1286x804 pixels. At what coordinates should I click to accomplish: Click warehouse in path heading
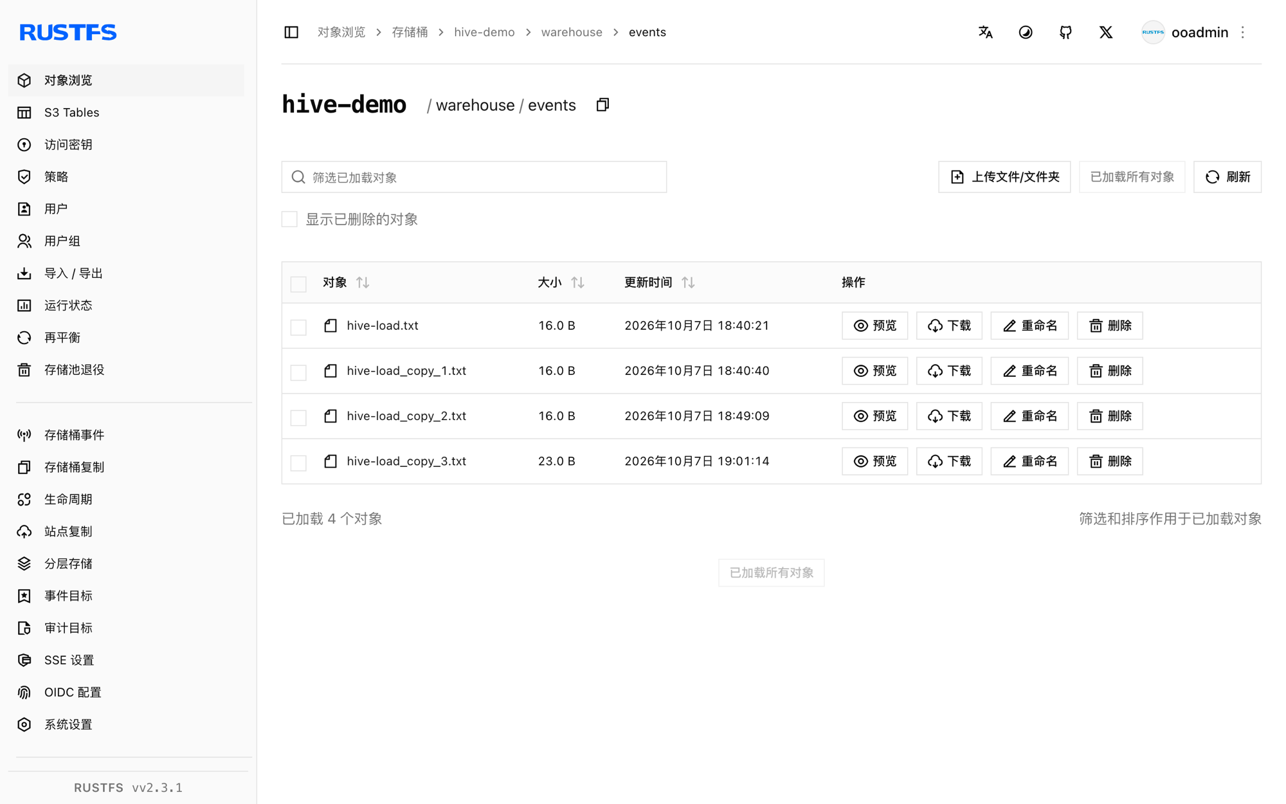pos(475,105)
